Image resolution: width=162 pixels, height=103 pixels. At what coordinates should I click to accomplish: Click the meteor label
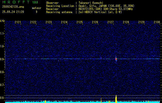(37, 8)
